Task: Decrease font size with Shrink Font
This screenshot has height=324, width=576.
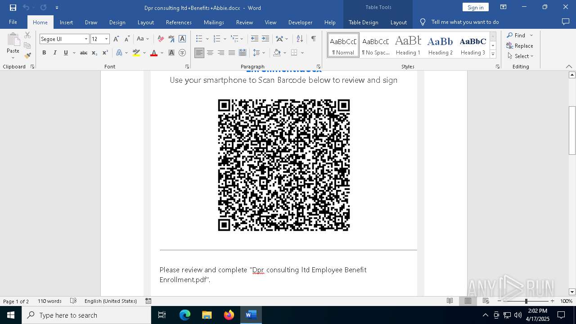Action: click(x=127, y=39)
